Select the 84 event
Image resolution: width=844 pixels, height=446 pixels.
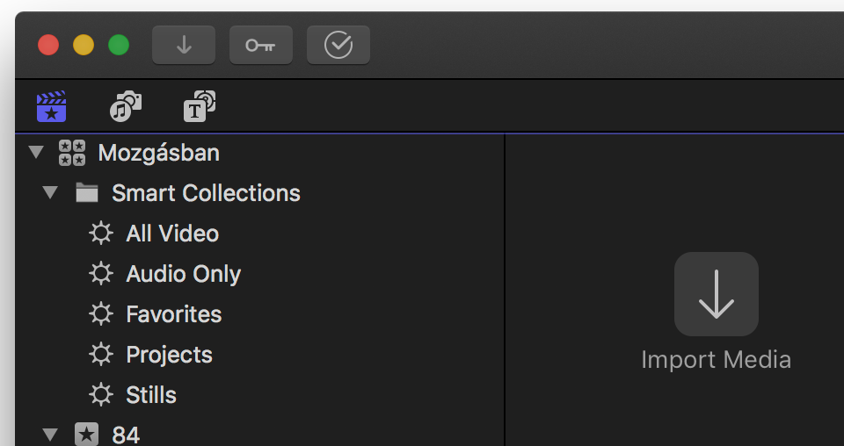tap(126, 435)
